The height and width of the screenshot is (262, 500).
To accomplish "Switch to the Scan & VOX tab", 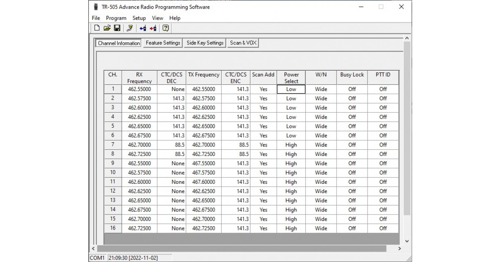I will click(x=243, y=43).
